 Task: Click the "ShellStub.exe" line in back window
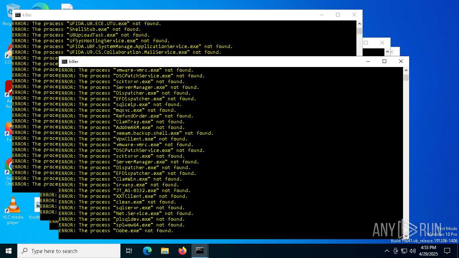click(76, 29)
